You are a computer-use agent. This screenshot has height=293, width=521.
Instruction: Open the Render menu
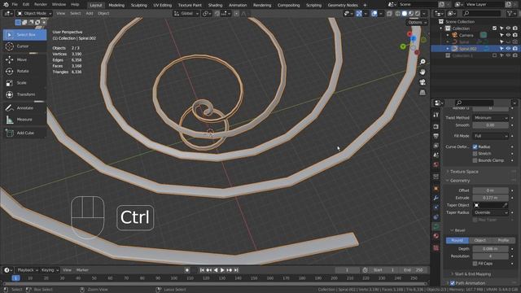[x=41, y=5]
